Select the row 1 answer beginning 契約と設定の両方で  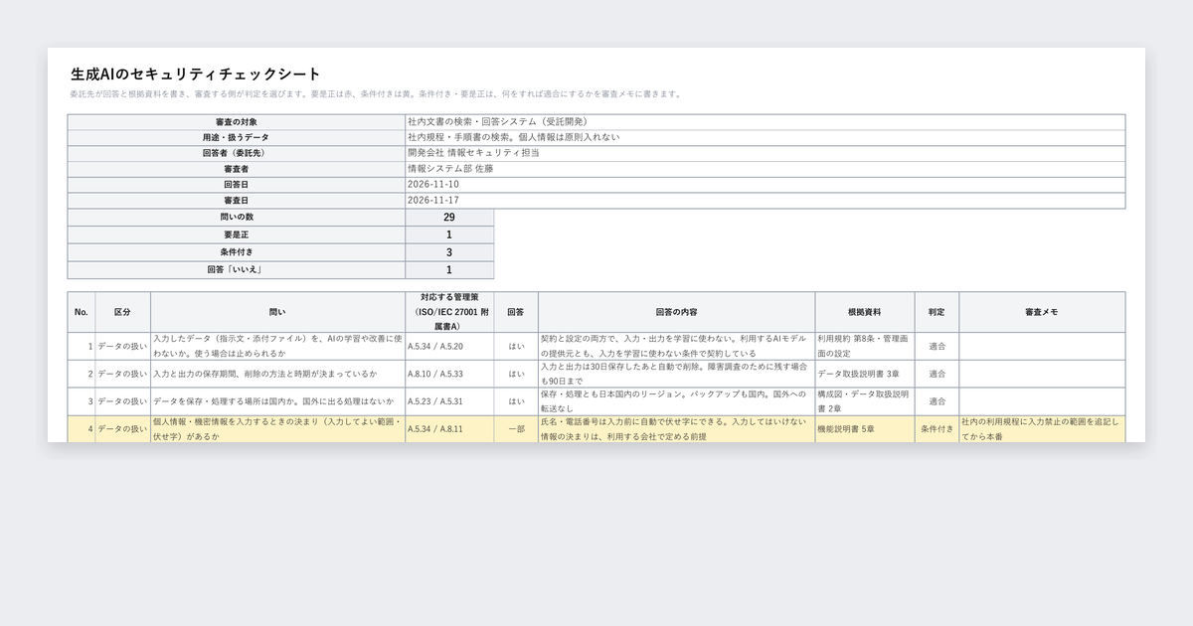[677, 346]
